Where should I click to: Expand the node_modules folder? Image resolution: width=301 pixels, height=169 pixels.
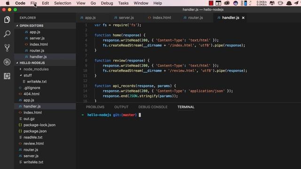[45, 69]
